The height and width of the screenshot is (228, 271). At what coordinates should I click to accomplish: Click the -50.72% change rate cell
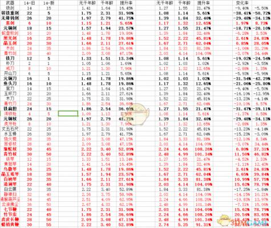[261, 13]
